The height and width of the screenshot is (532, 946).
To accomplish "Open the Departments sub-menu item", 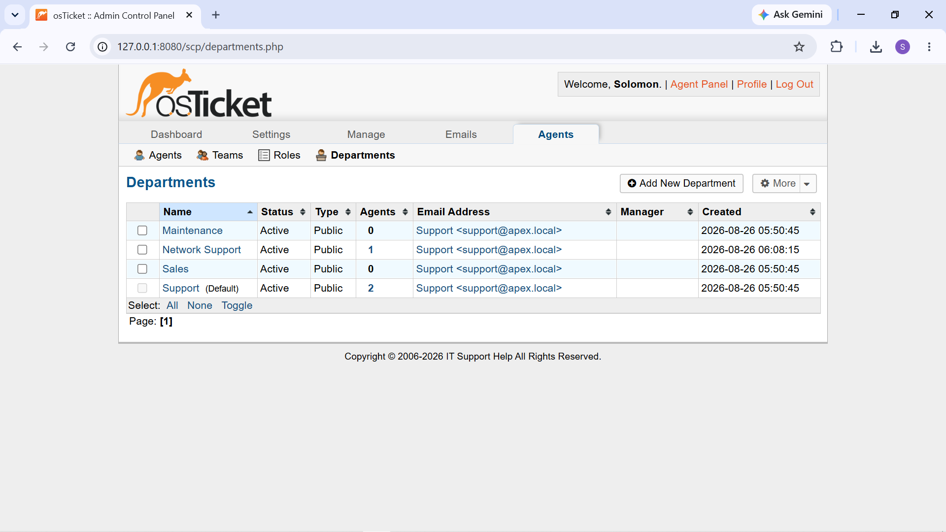I will pos(355,155).
